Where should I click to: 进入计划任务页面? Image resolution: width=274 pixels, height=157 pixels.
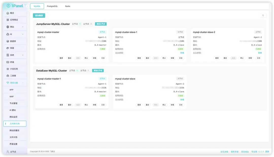click(13, 69)
